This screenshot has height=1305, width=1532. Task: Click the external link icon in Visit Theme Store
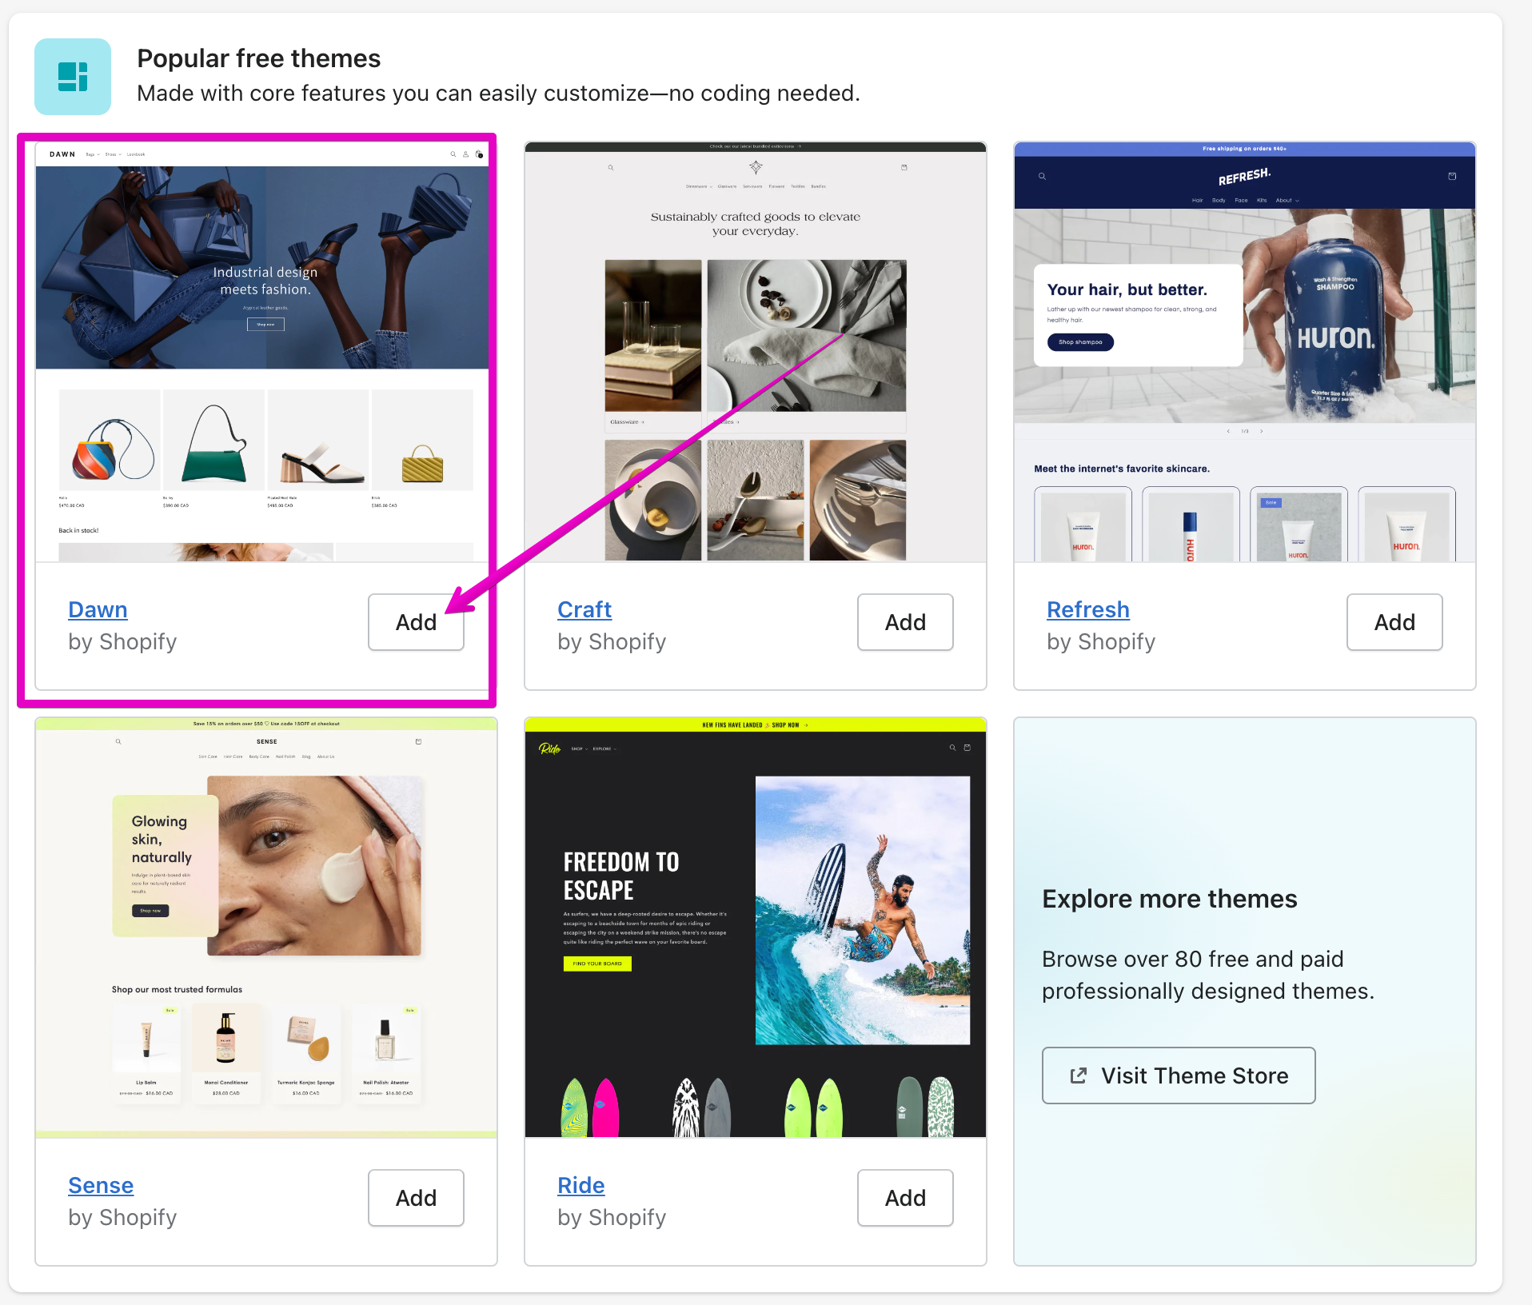click(1079, 1076)
